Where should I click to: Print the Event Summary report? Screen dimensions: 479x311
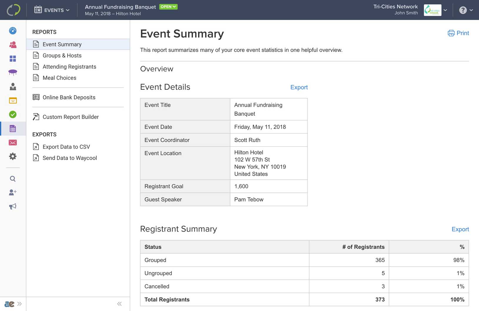tap(458, 33)
